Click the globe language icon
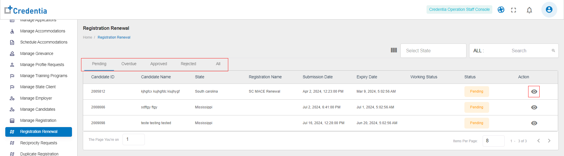 [x=501, y=10]
